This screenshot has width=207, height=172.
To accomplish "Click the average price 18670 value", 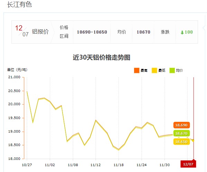I will point(143,32).
